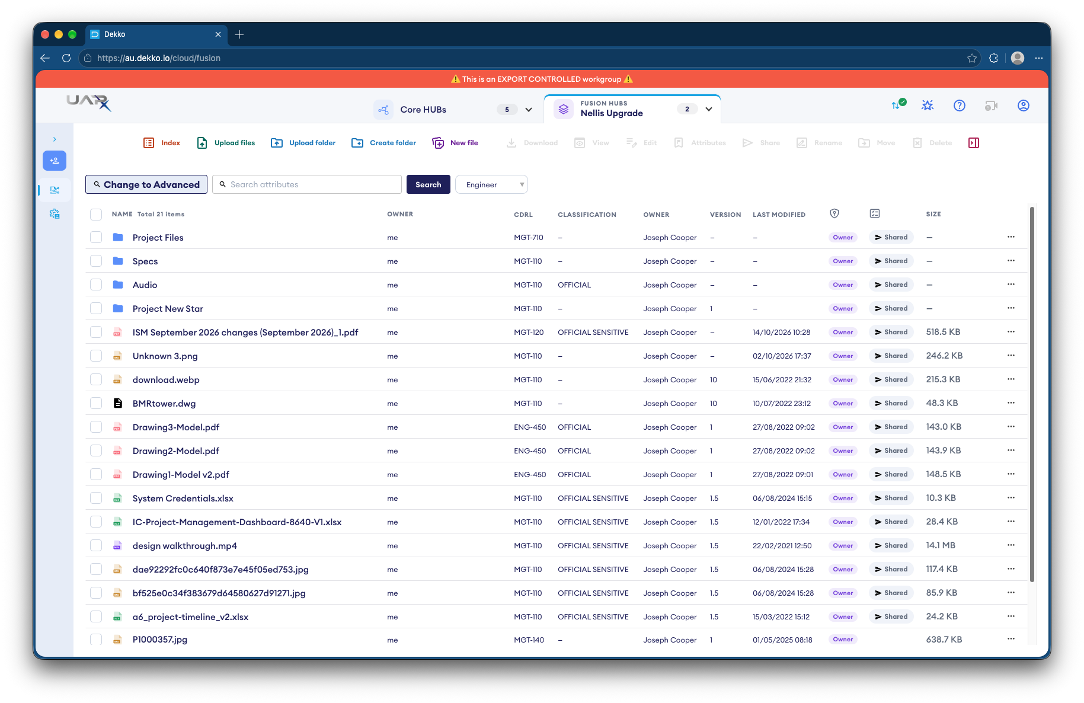Select the Audio folder checkbox
This screenshot has width=1084, height=703.
point(96,285)
